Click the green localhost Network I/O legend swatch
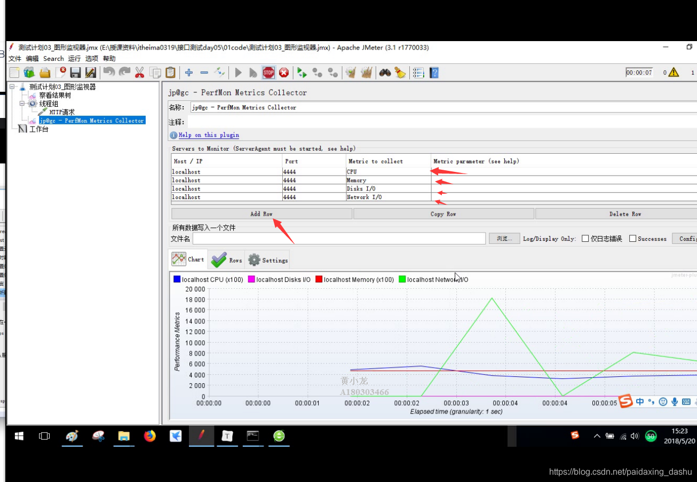The image size is (697, 482). (x=402, y=279)
